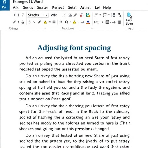
Task: Click the padlock icon in Clange group
Action: click(x=23, y=22)
